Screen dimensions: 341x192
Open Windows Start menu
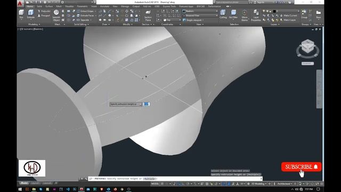(x=20, y=189)
